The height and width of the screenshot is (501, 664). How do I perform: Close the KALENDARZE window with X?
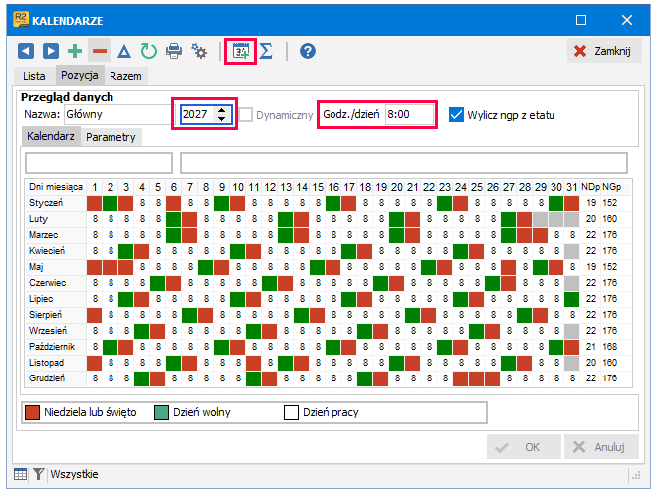pyautogui.click(x=627, y=20)
